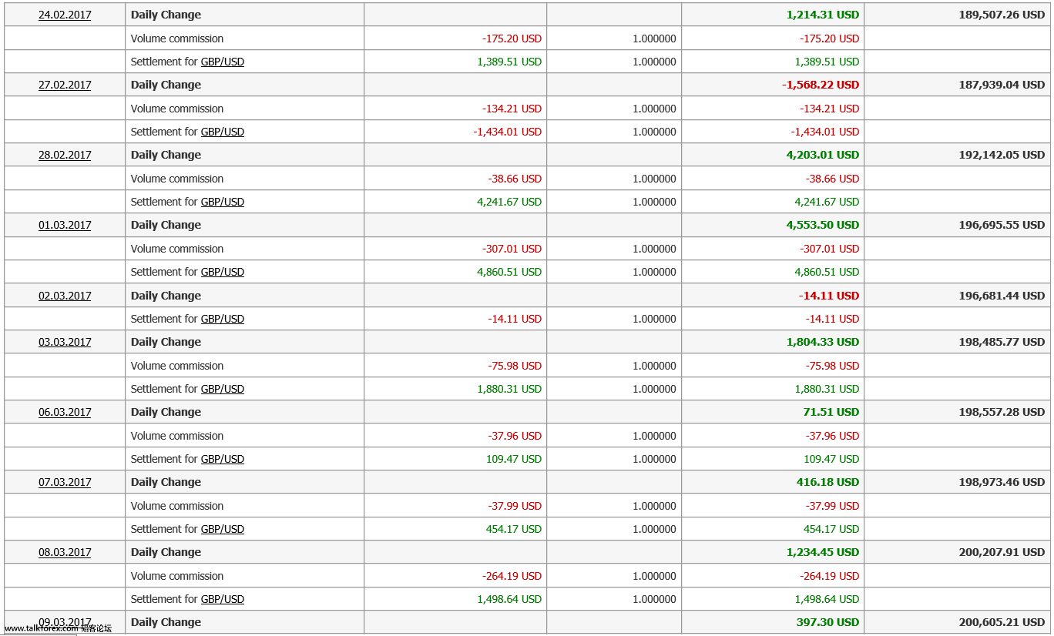
Task: Open the 28.02.2017 date link
Action: (65, 155)
